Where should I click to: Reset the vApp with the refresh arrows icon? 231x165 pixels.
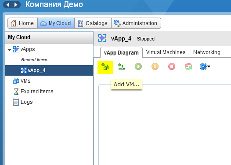pyautogui.click(x=188, y=66)
